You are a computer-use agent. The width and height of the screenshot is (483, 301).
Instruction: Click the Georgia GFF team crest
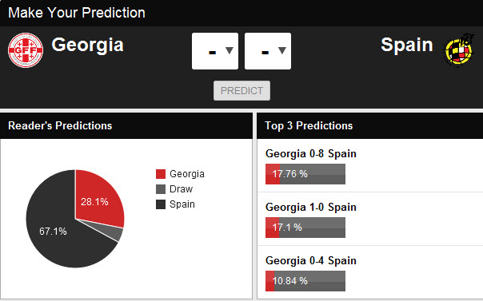coord(26,50)
